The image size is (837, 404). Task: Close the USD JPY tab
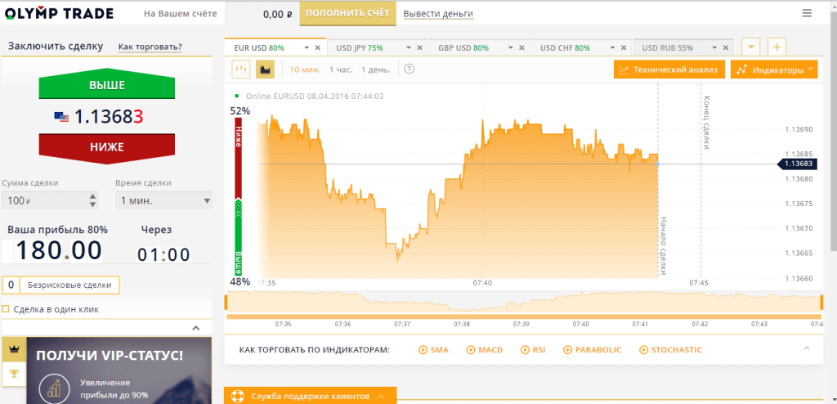coord(419,48)
